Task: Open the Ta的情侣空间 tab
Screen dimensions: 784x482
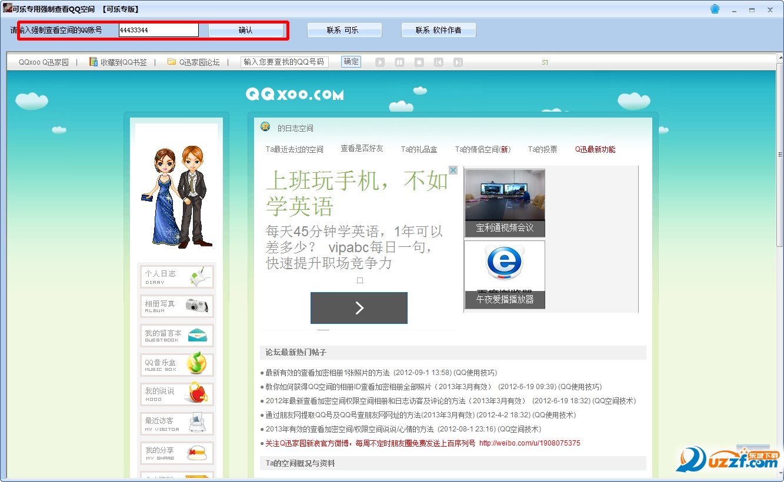Action: point(483,149)
